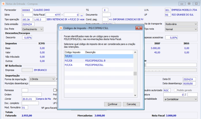Click the Documento input field
This screenshot has height=119, width=201.
pos(106,15)
